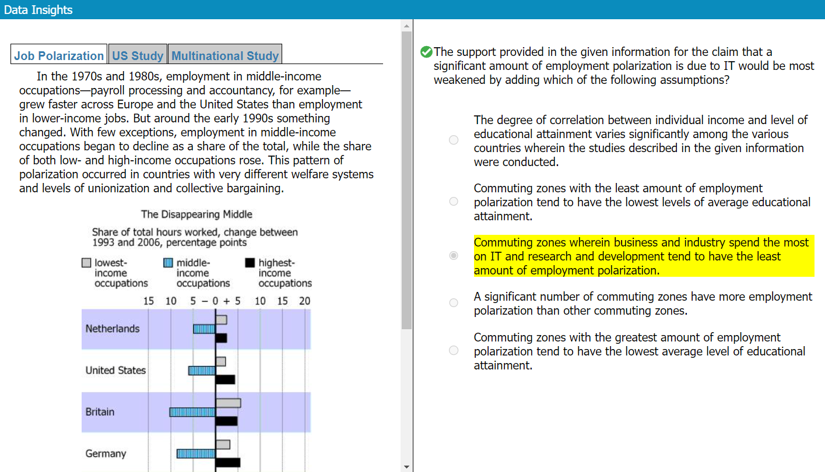
Task: Click the yellow highlighted answer text
Action: [x=641, y=256]
